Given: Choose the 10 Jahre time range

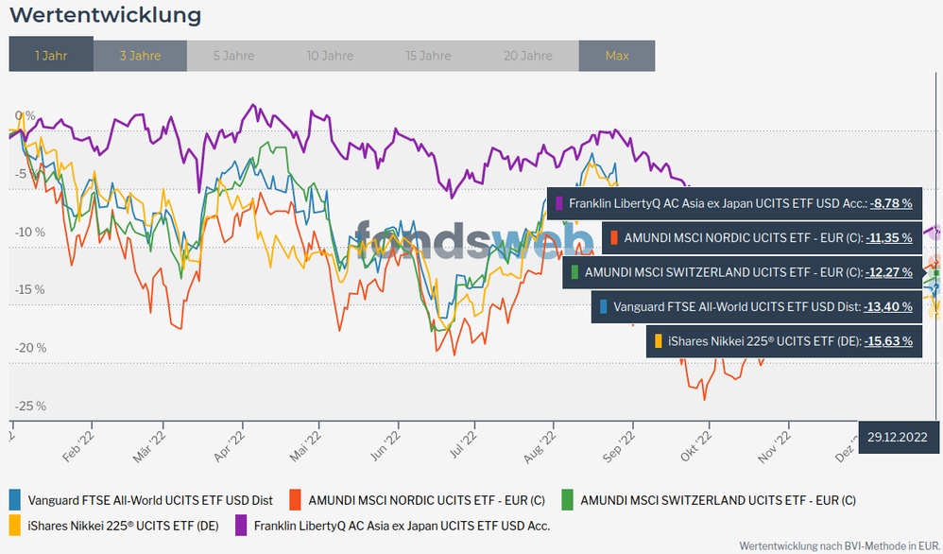Looking at the screenshot, I should click(x=330, y=56).
